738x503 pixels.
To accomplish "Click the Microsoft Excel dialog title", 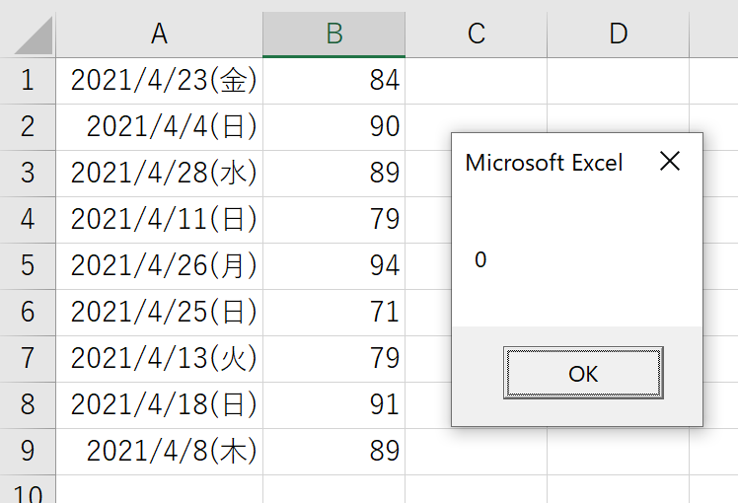I will pyautogui.click(x=544, y=163).
